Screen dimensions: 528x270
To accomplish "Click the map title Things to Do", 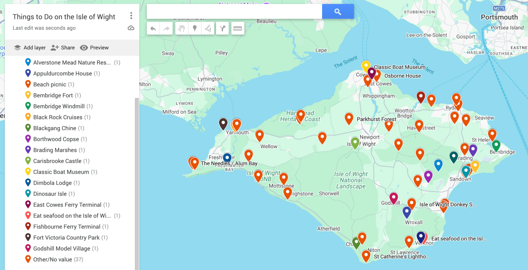I will (x=64, y=17).
